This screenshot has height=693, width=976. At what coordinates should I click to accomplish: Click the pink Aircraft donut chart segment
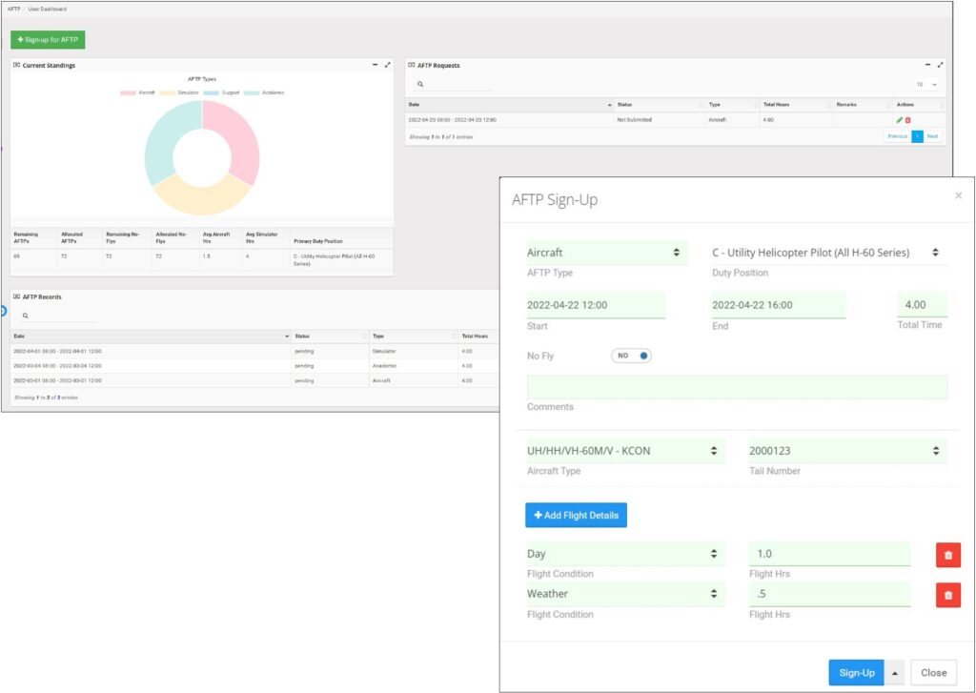coord(240,138)
